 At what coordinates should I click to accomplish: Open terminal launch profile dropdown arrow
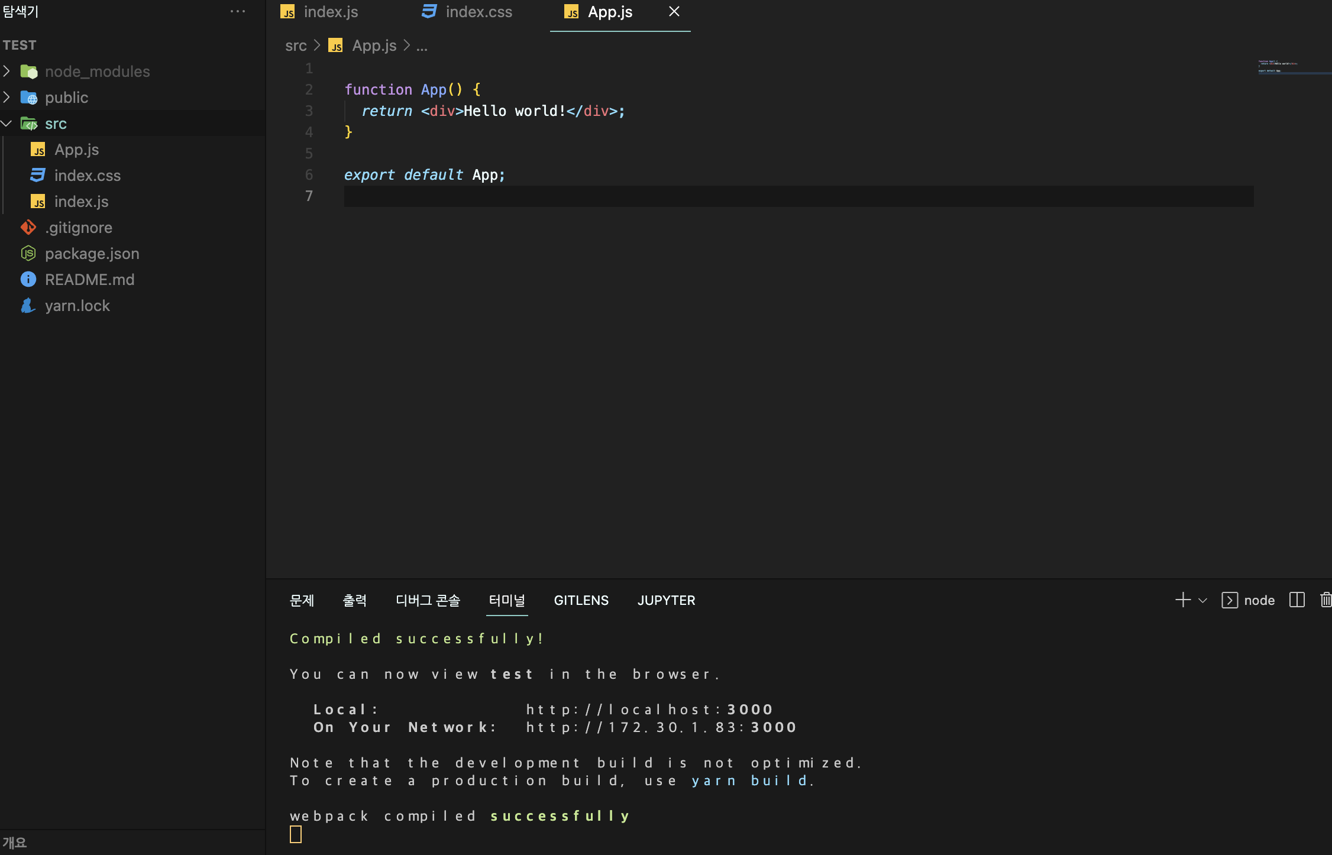point(1202,600)
